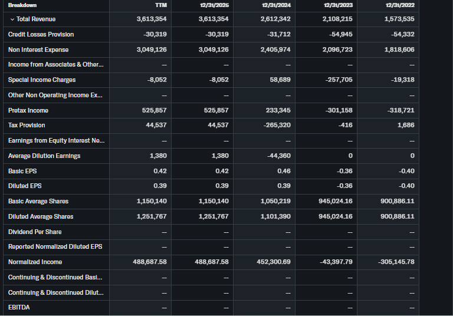Click the Basic EPS row label

pyautogui.click(x=22, y=171)
